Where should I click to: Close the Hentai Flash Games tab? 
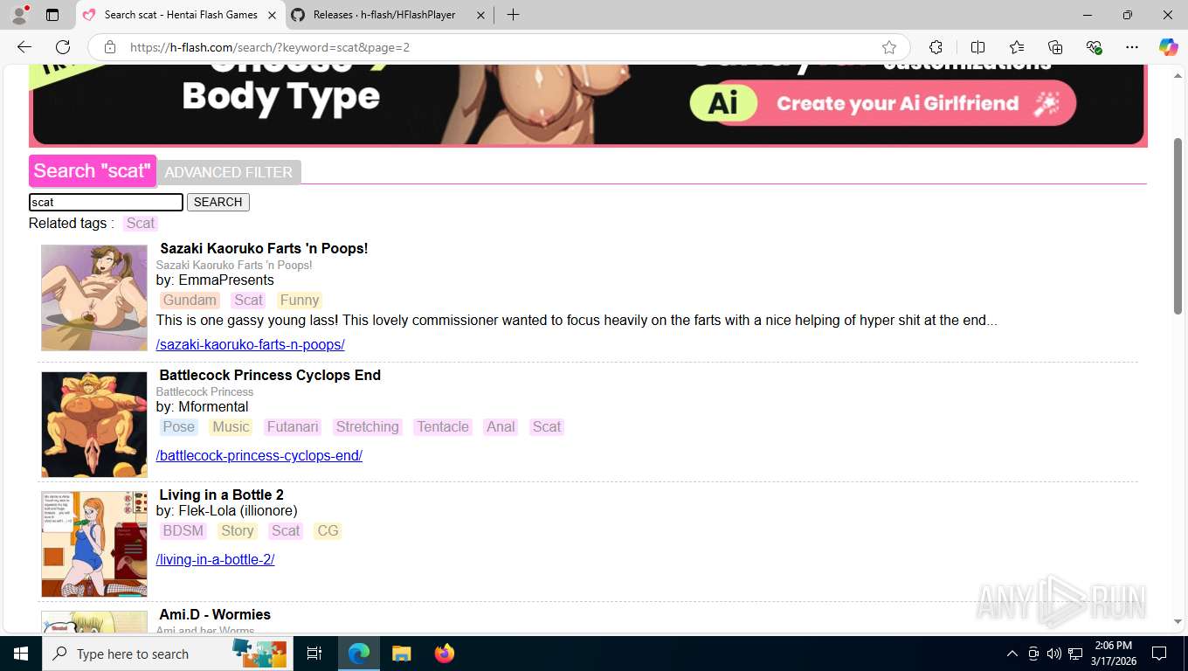click(272, 15)
